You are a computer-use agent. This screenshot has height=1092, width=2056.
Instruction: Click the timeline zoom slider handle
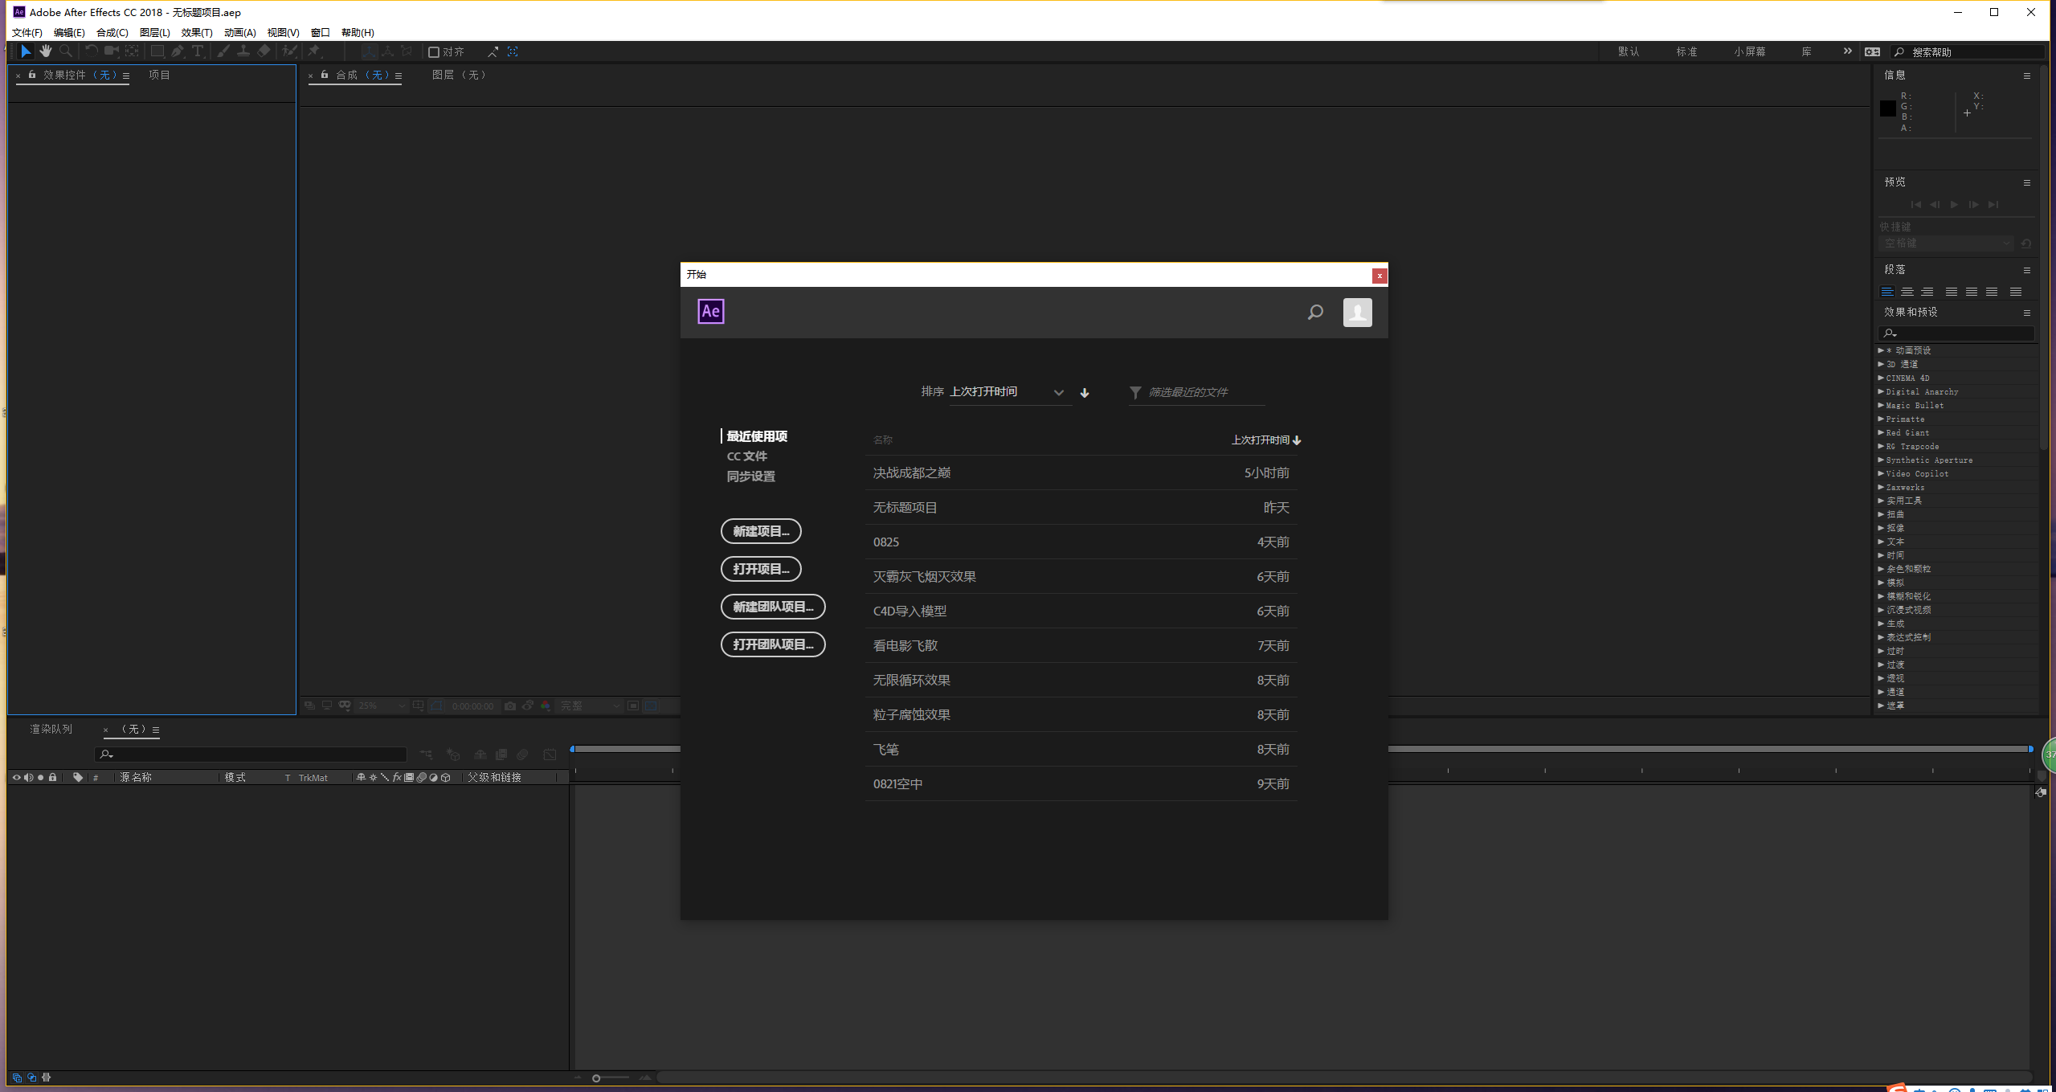click(x=596, y=1078)
